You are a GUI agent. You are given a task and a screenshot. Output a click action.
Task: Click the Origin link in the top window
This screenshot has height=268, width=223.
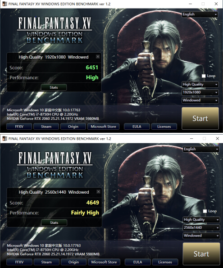(x=73, y=127)
